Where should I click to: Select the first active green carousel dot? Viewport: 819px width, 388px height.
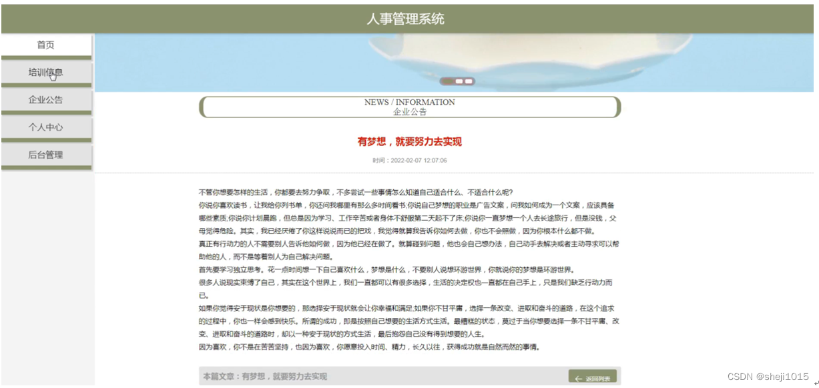(449, 81)
